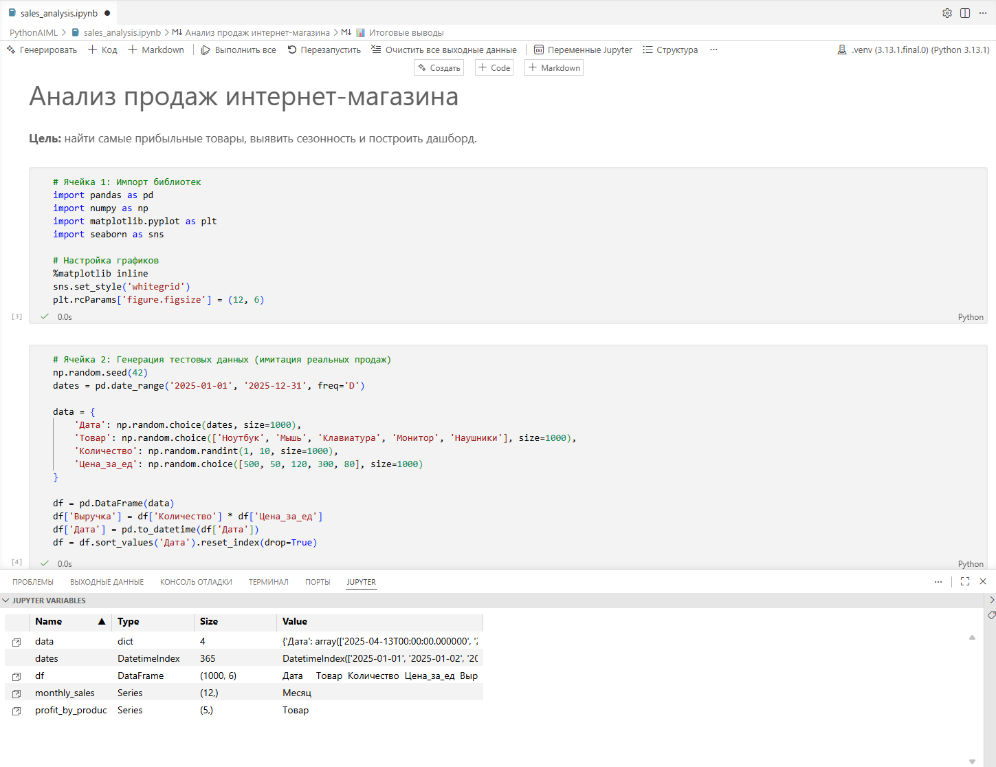The height and width of the screenshot is (767, 996).
Task: Expand the side chevron right of the variables panel
Action: pyautogui.click(x=991, y=600)
